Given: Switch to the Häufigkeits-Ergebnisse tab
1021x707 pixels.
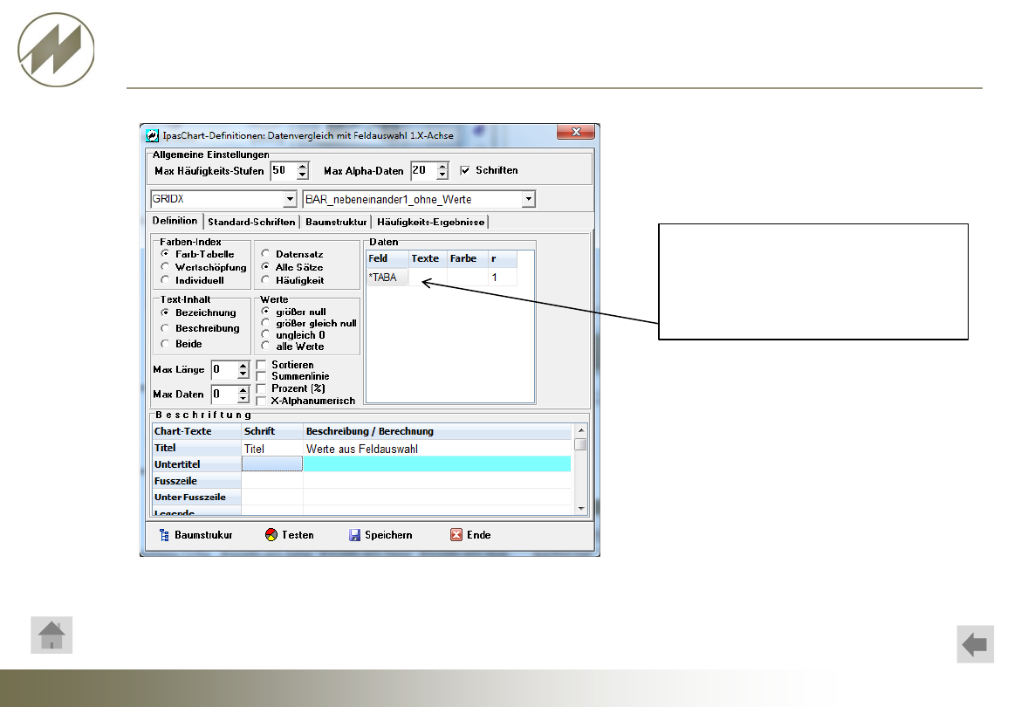Looking at the screenshot, I should [x=430, y=222].
